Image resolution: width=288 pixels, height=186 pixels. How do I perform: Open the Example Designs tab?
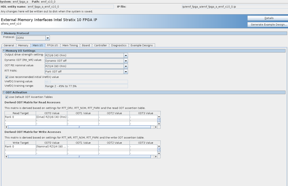pyautogui.click(x=142, y=45)
